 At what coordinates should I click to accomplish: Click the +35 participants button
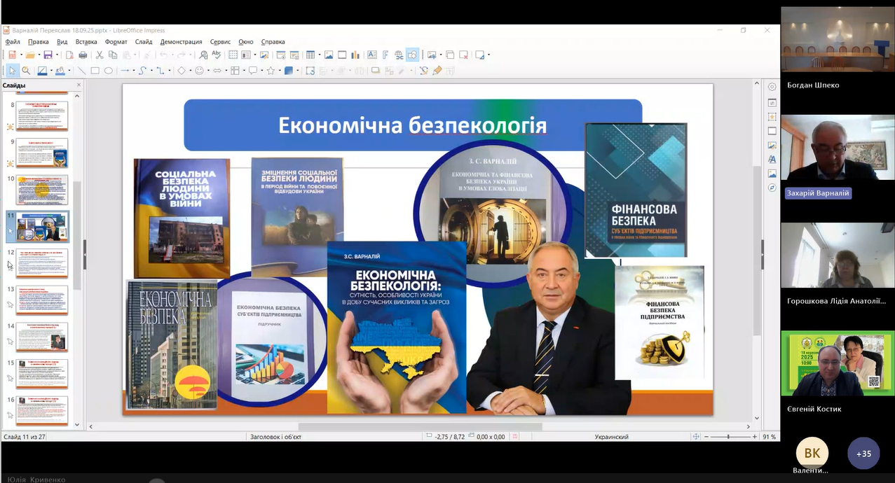click(x=863, y=454)
